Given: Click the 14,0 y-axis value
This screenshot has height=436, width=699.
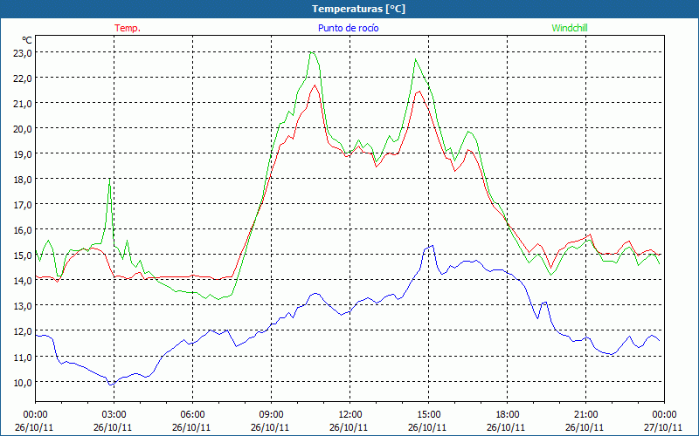Looking at the screenshot, I should click(x=23, y=281).
